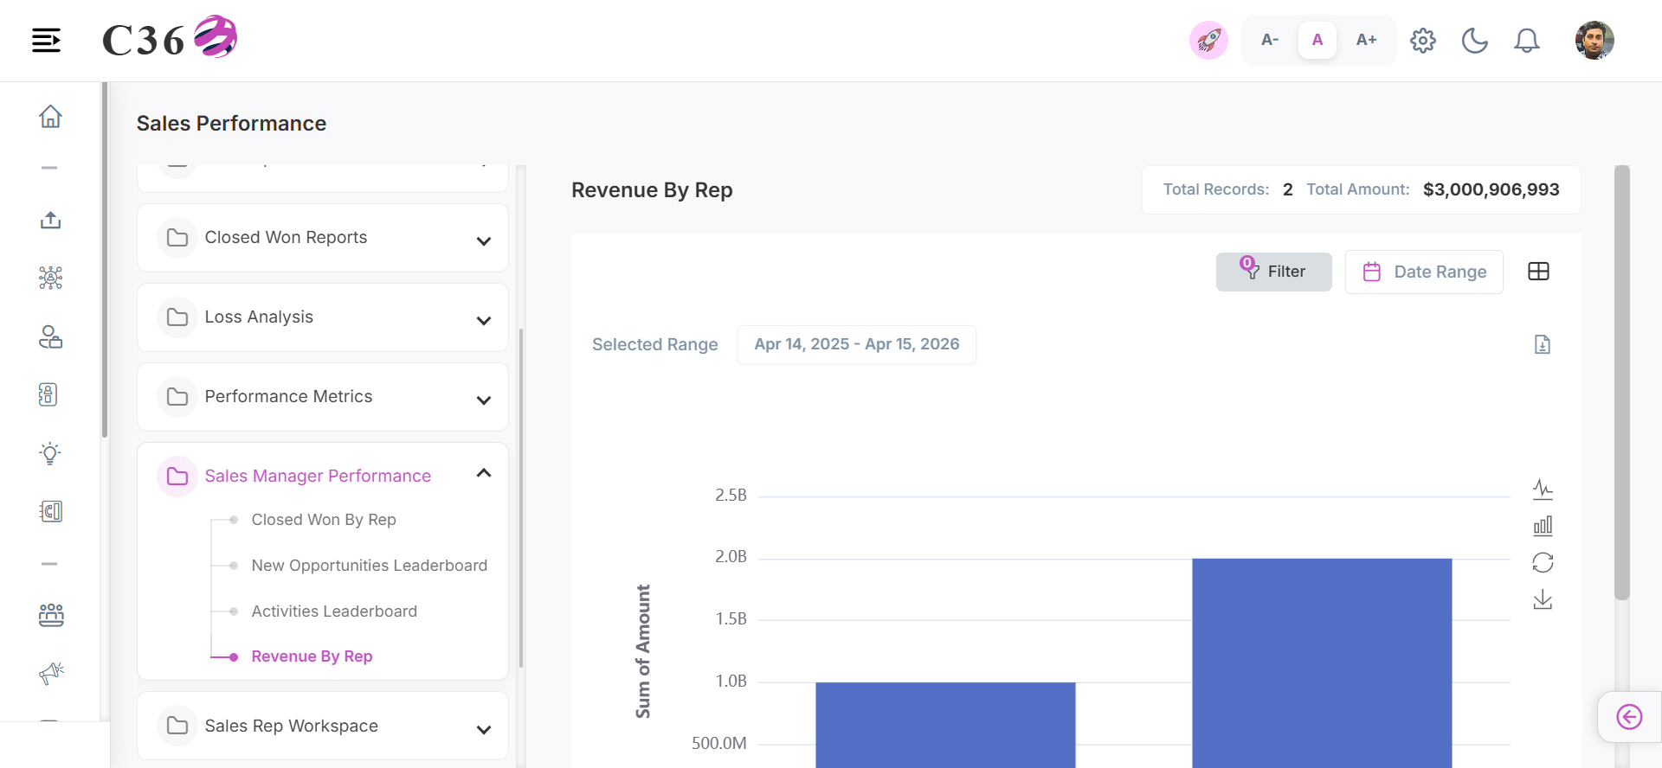
Task: Expand Closed Won Reports section
Action: (323, 238)
